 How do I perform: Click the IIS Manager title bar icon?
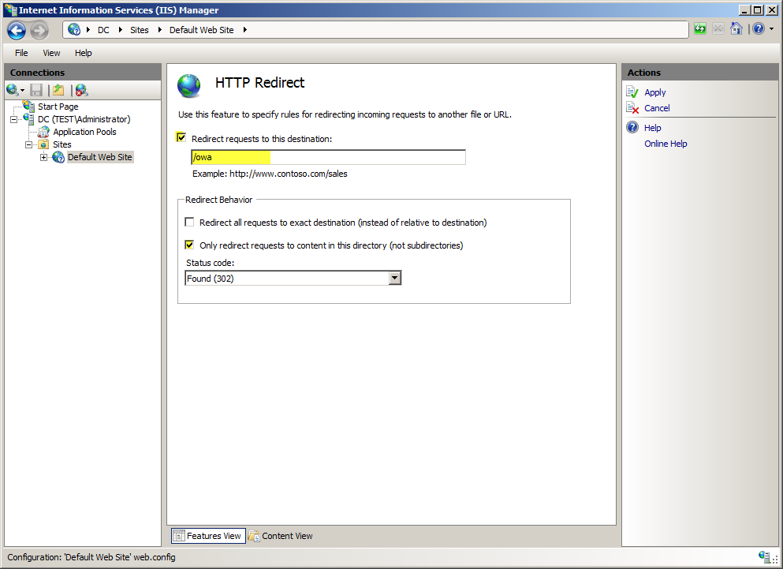click(10, 10)
